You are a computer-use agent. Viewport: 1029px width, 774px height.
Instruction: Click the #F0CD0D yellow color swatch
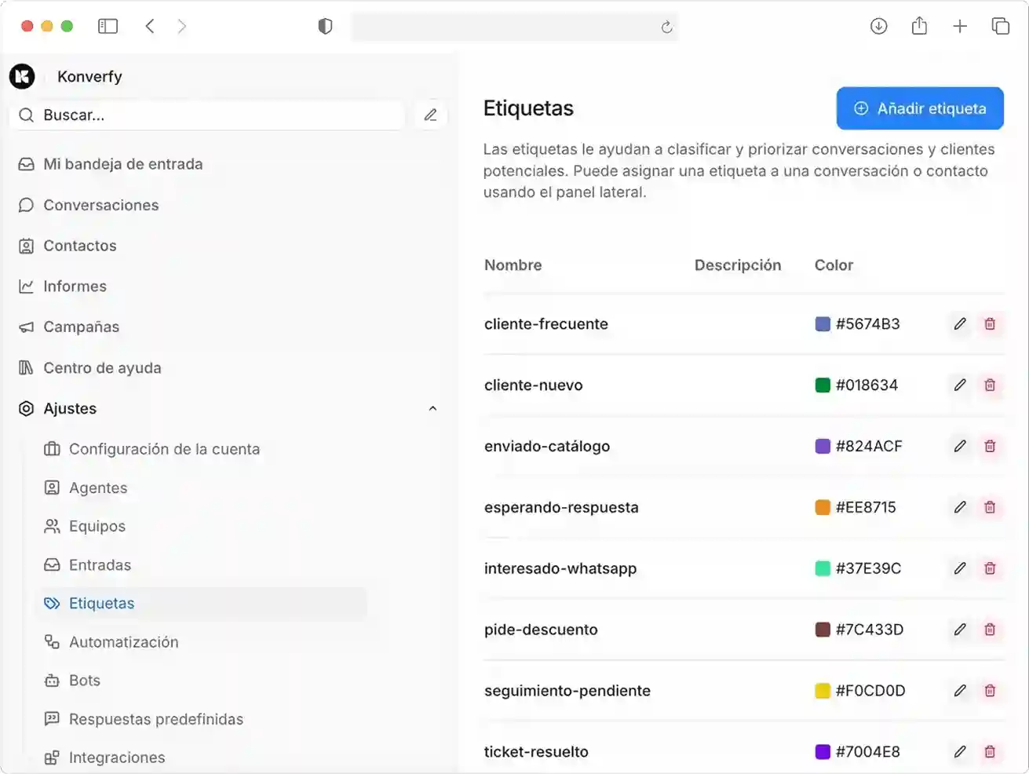823,691
